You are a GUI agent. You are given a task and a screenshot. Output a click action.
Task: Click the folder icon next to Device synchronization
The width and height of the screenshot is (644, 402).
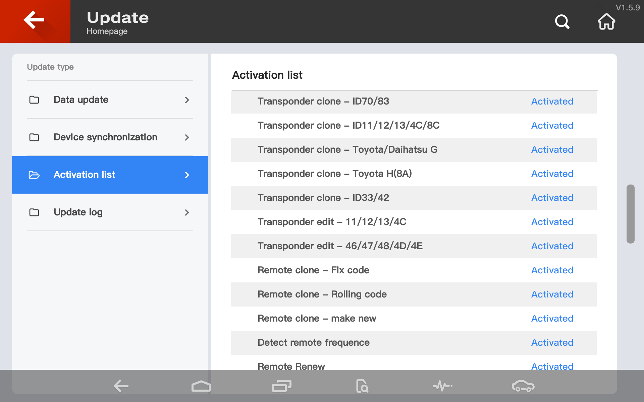[x=34, y=137]
